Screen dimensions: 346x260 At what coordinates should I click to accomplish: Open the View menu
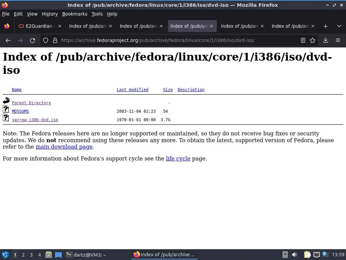(x=32, y=14)
